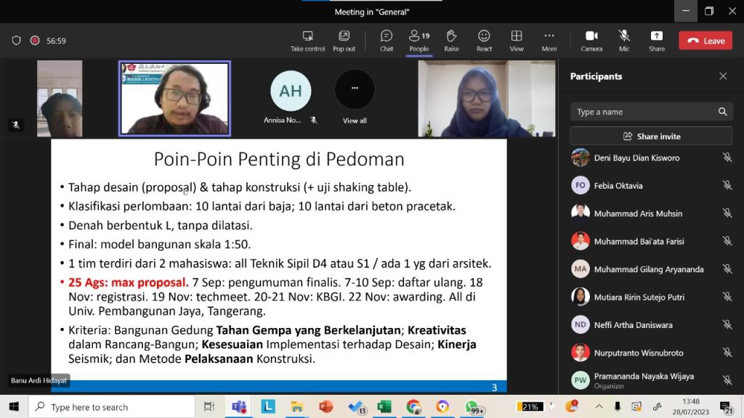Click the Type a name search field
744x418 pixels.
642,112
